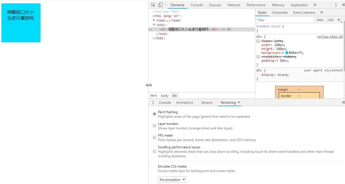Click the cyan box on the page
The height and width of the screenshot is (184, 345).
point(21,23)
